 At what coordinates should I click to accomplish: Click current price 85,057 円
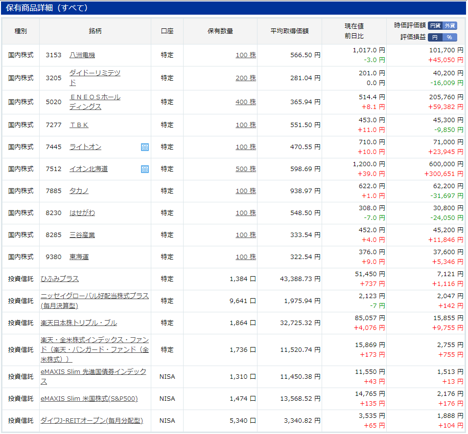(x=370, y=318)
